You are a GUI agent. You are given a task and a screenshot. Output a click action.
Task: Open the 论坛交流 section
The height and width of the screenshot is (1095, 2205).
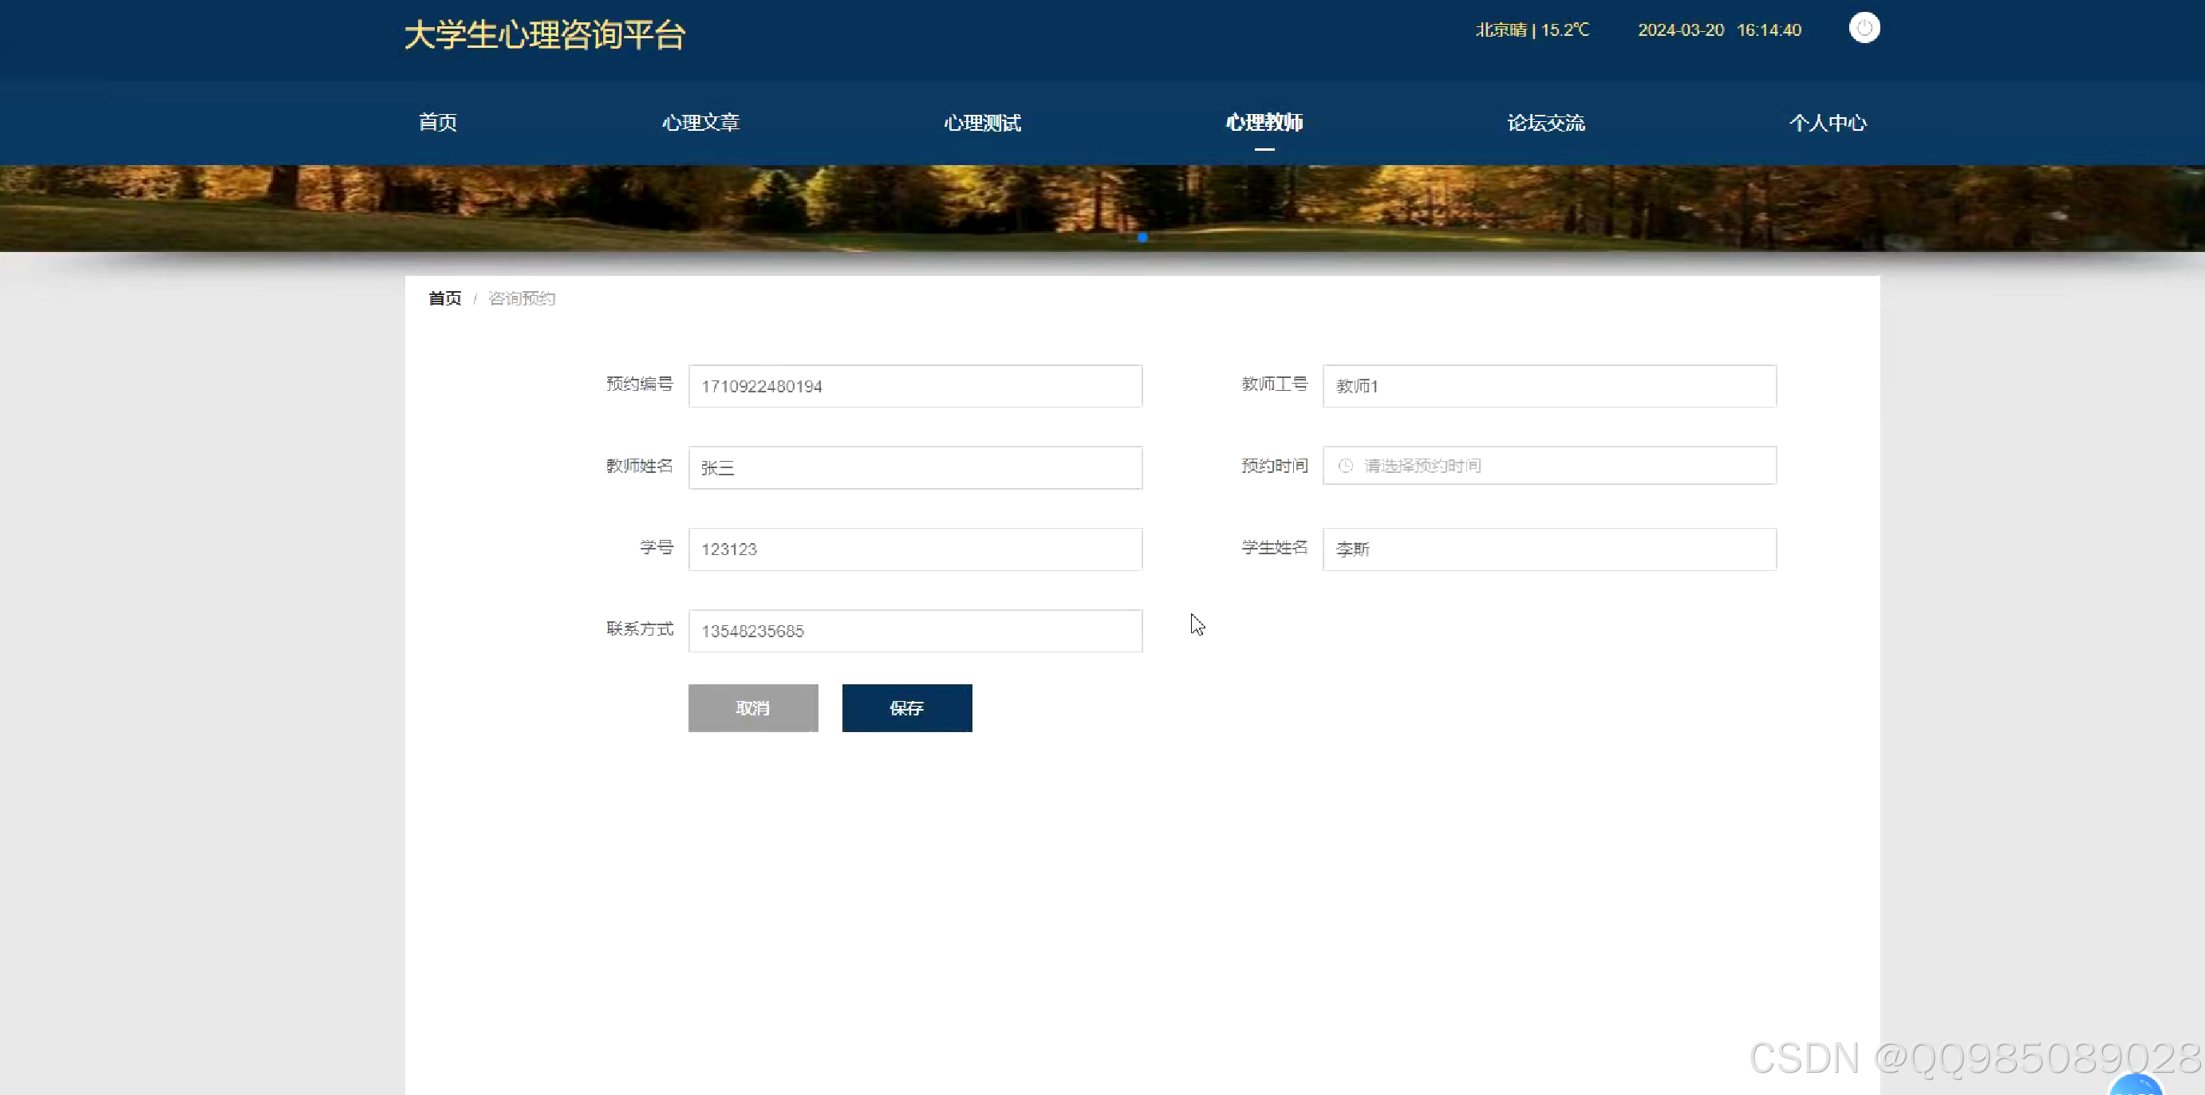1545,122
